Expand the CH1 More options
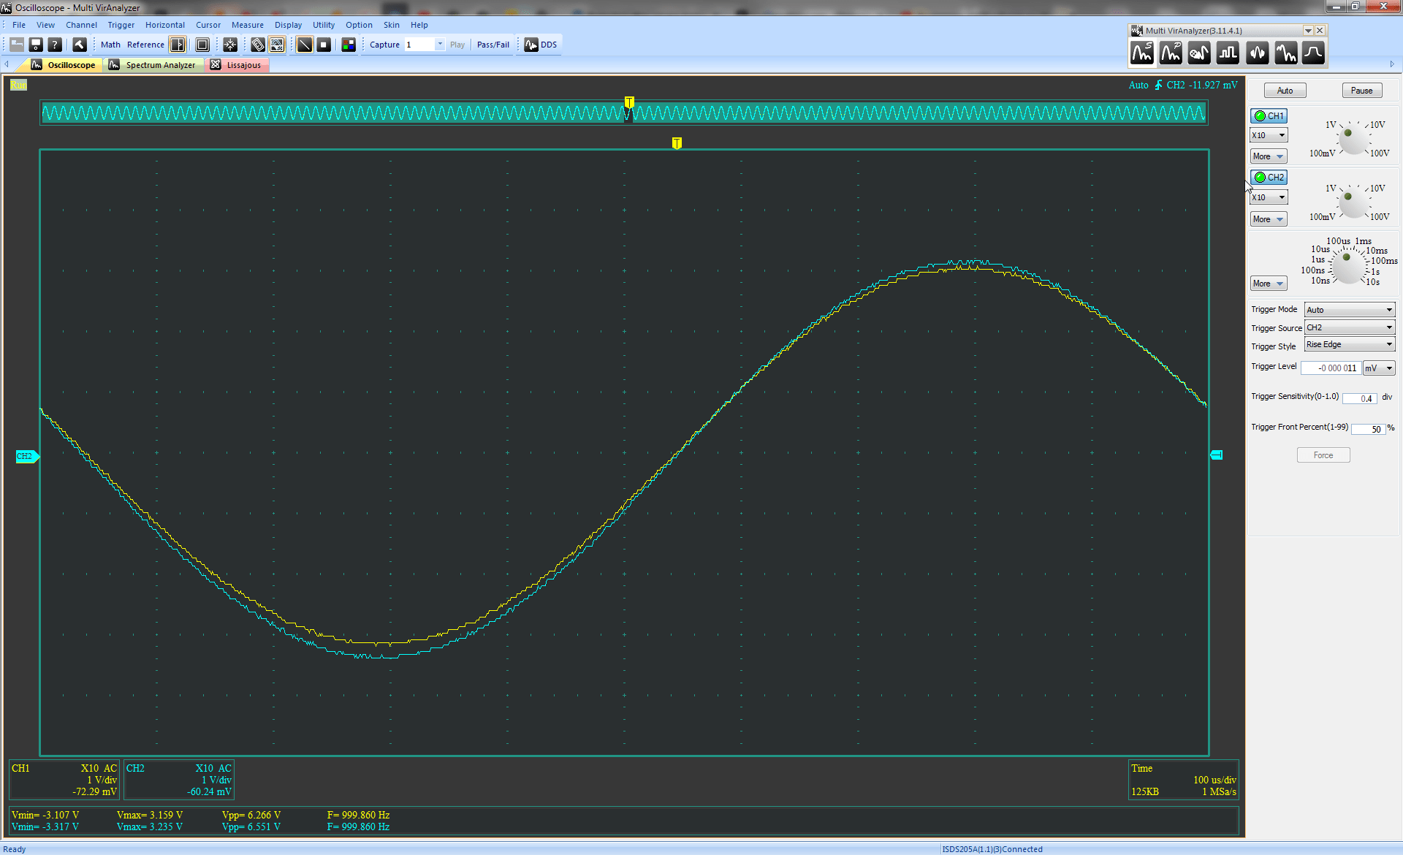Screen dimensions: 1403x855 point(1269,156)
